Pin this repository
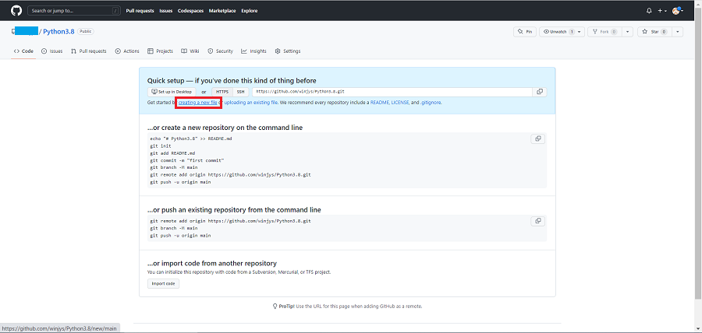This screenshot has width=702, height=333. coord(525,32)
